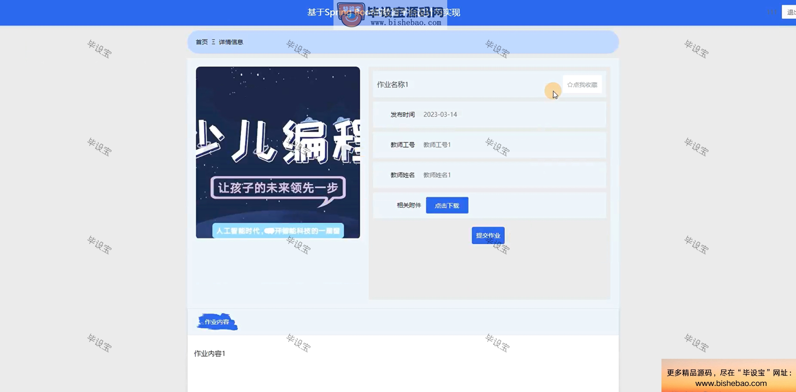Screen dimensions: 796x392
Task: Click the date value 2023-03-14
Action: pyautogui.click(x=440, y=115)
